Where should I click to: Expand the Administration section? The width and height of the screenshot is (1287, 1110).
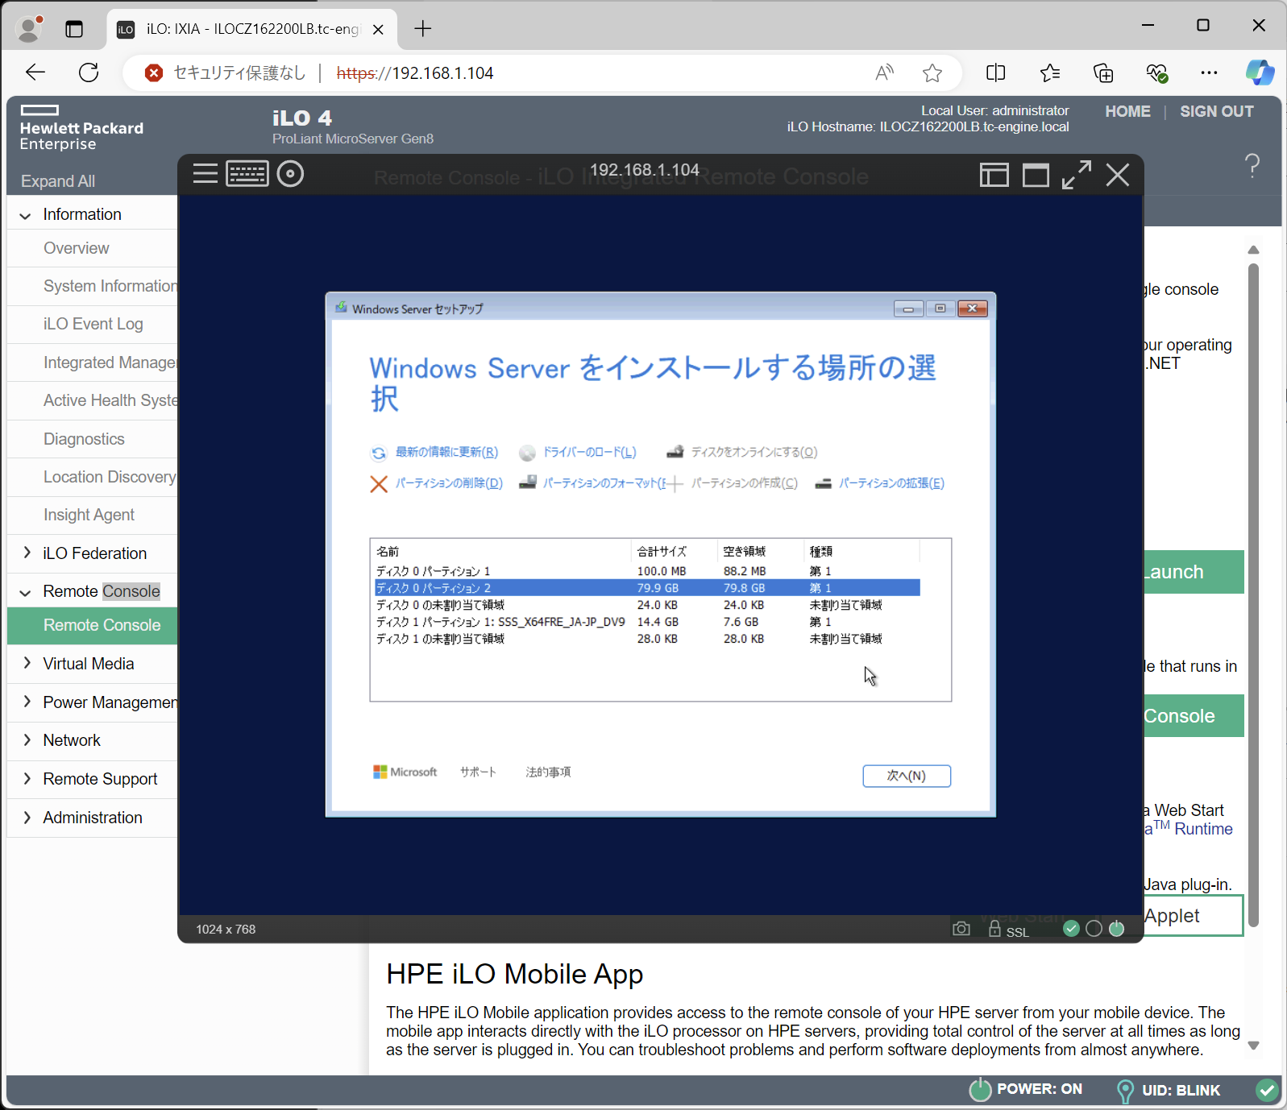pyautogui.click(x=27, y=818)
